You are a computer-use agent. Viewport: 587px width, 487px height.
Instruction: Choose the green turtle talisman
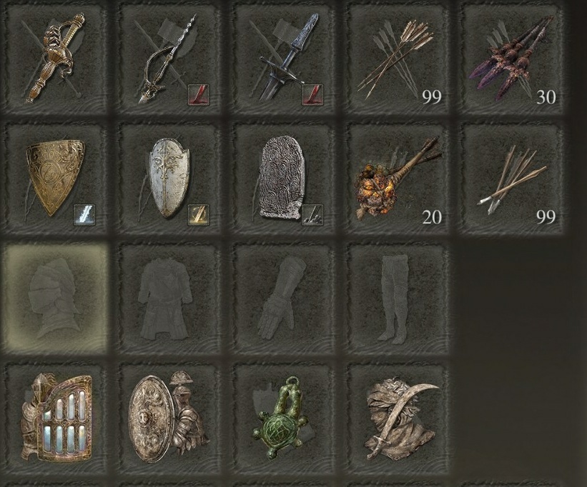point(282,418)
